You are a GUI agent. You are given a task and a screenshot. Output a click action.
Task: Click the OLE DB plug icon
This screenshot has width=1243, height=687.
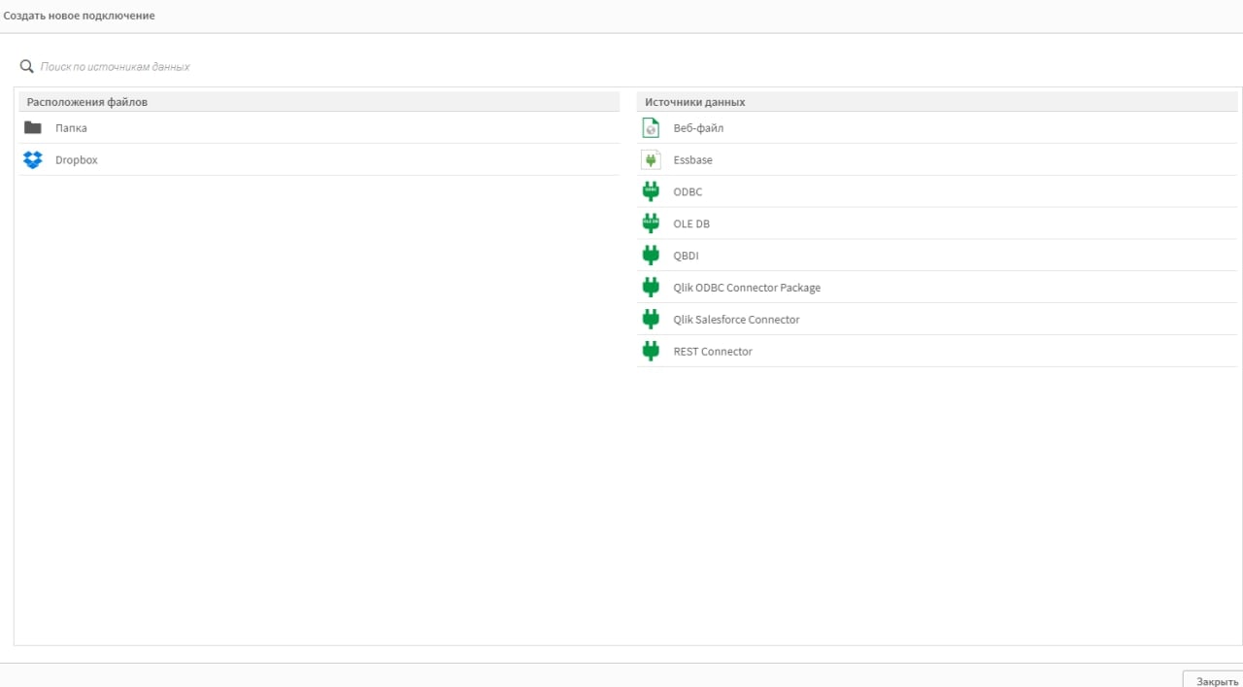click(651, 223)
